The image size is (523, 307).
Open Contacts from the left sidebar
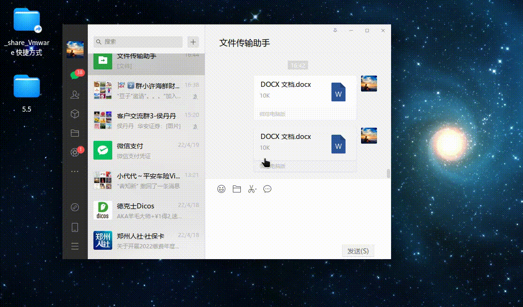point(75,94)
